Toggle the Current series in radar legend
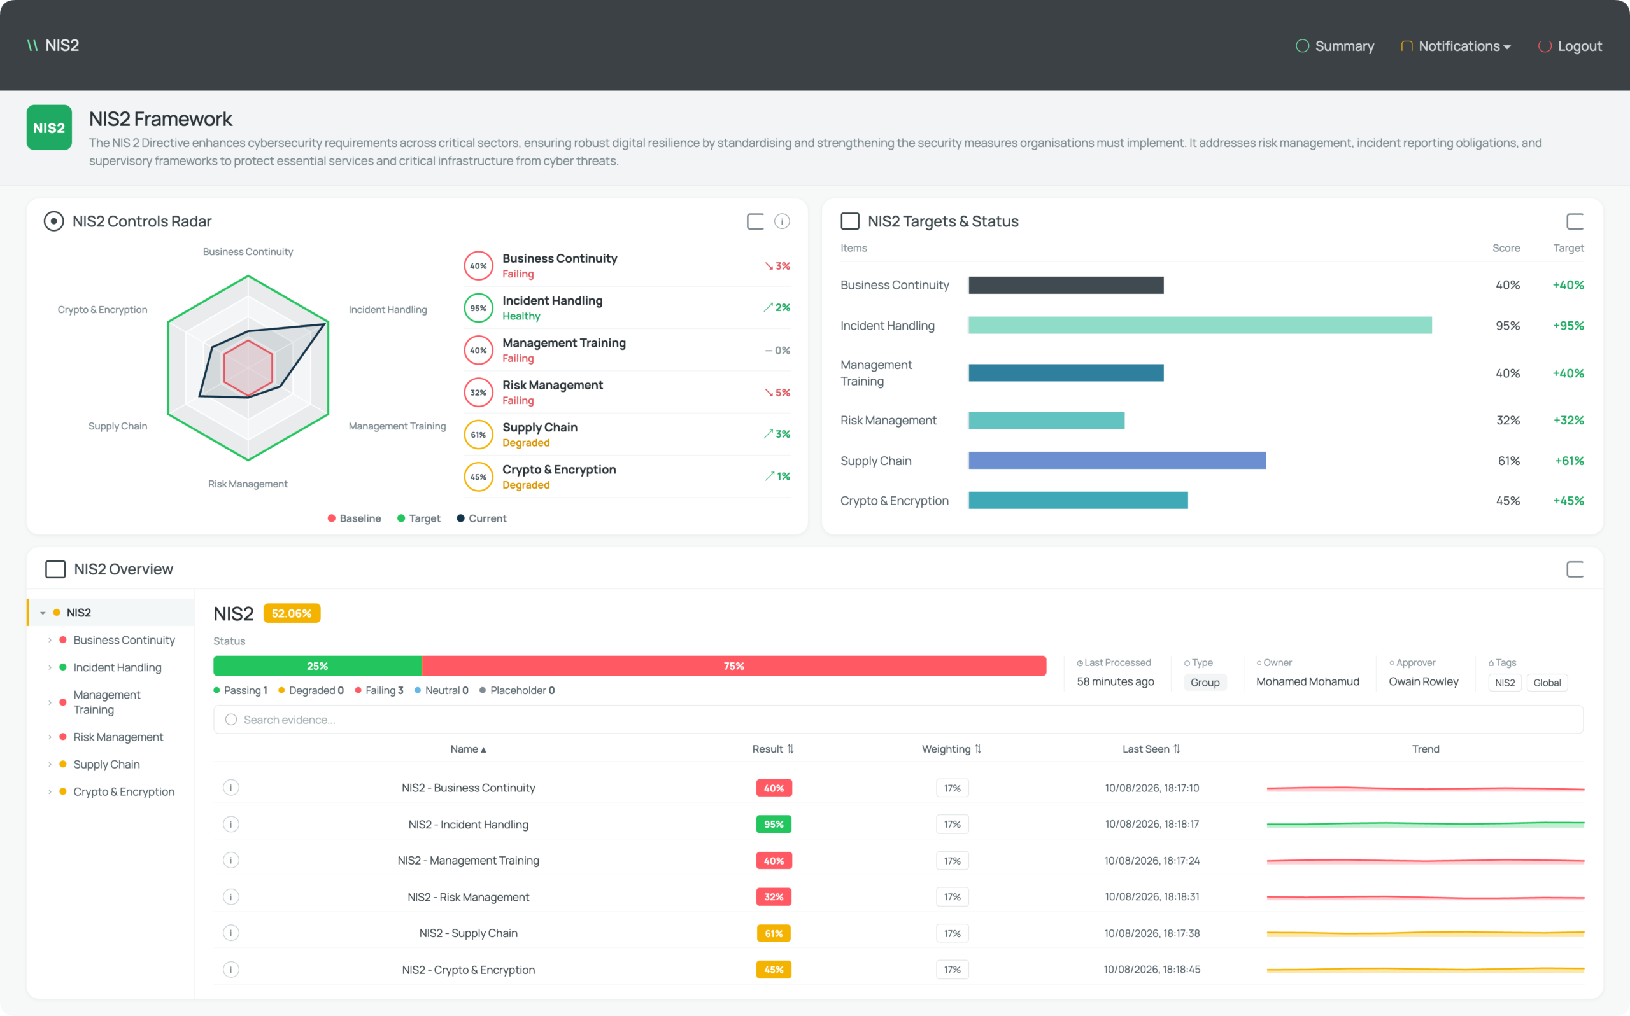Viewport: 1630px width, 1016px height. tap(481, 518)
